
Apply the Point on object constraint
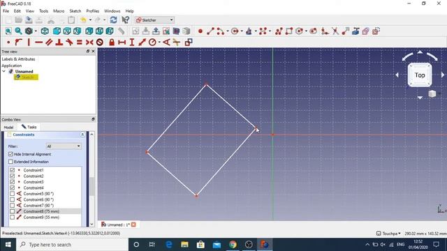pyautogui.click(x=19, y=43)
